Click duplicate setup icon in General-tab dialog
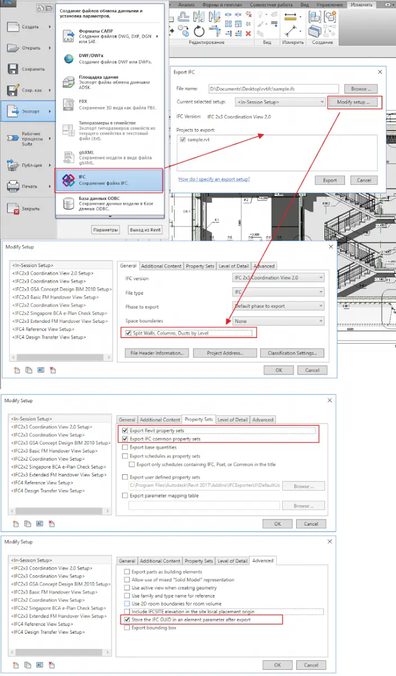The height and width of the screenshot is (676, 396). [x=29, y=370]
